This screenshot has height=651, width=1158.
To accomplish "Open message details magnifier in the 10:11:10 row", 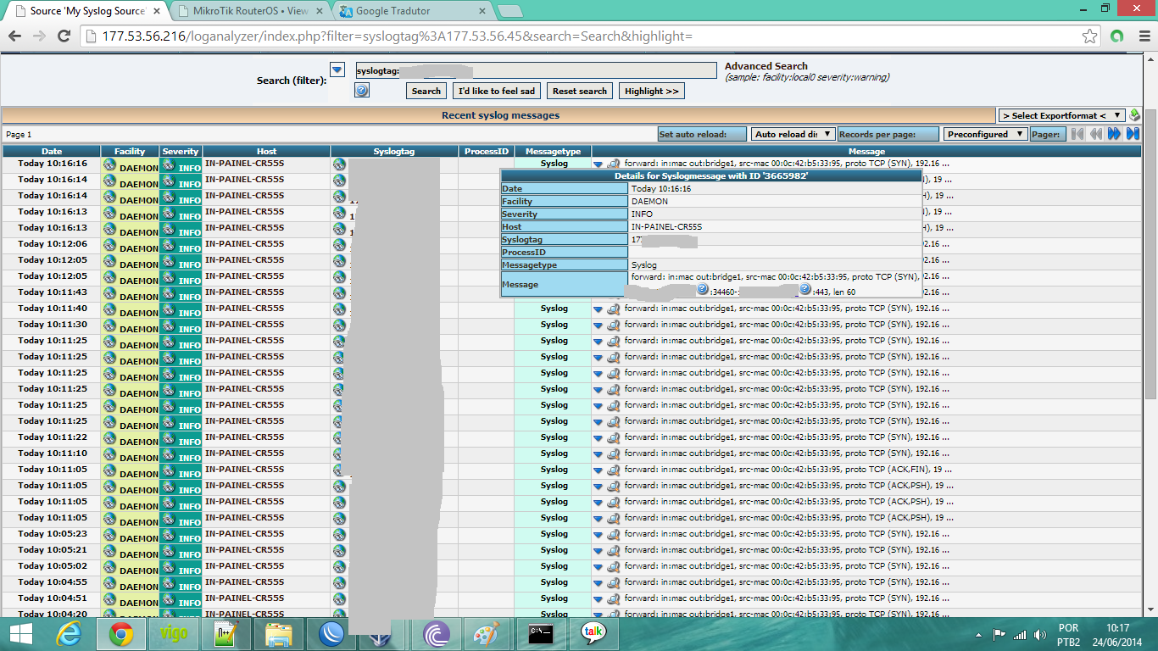I will click(613, 453).
